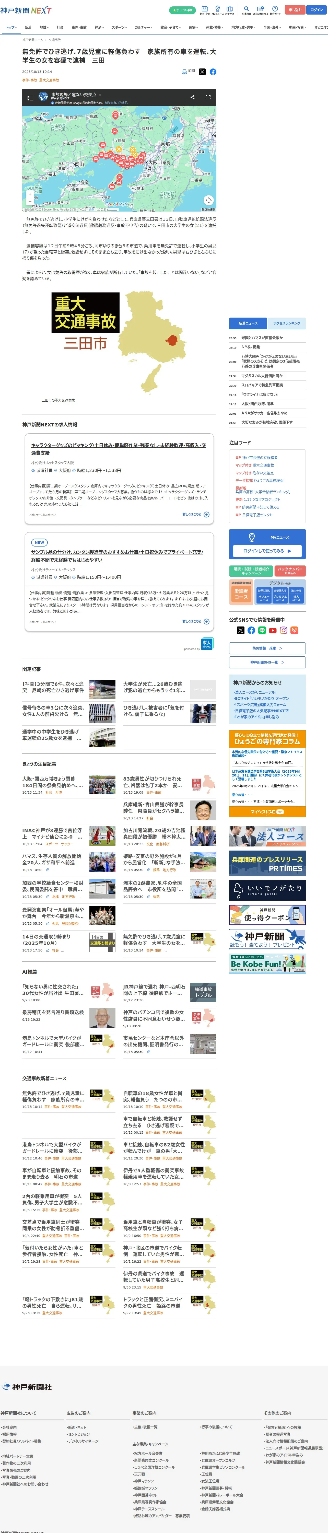Zoom in on the embedded map
The width and height of the screenshot is (328, 1533).
pos(30,194)
